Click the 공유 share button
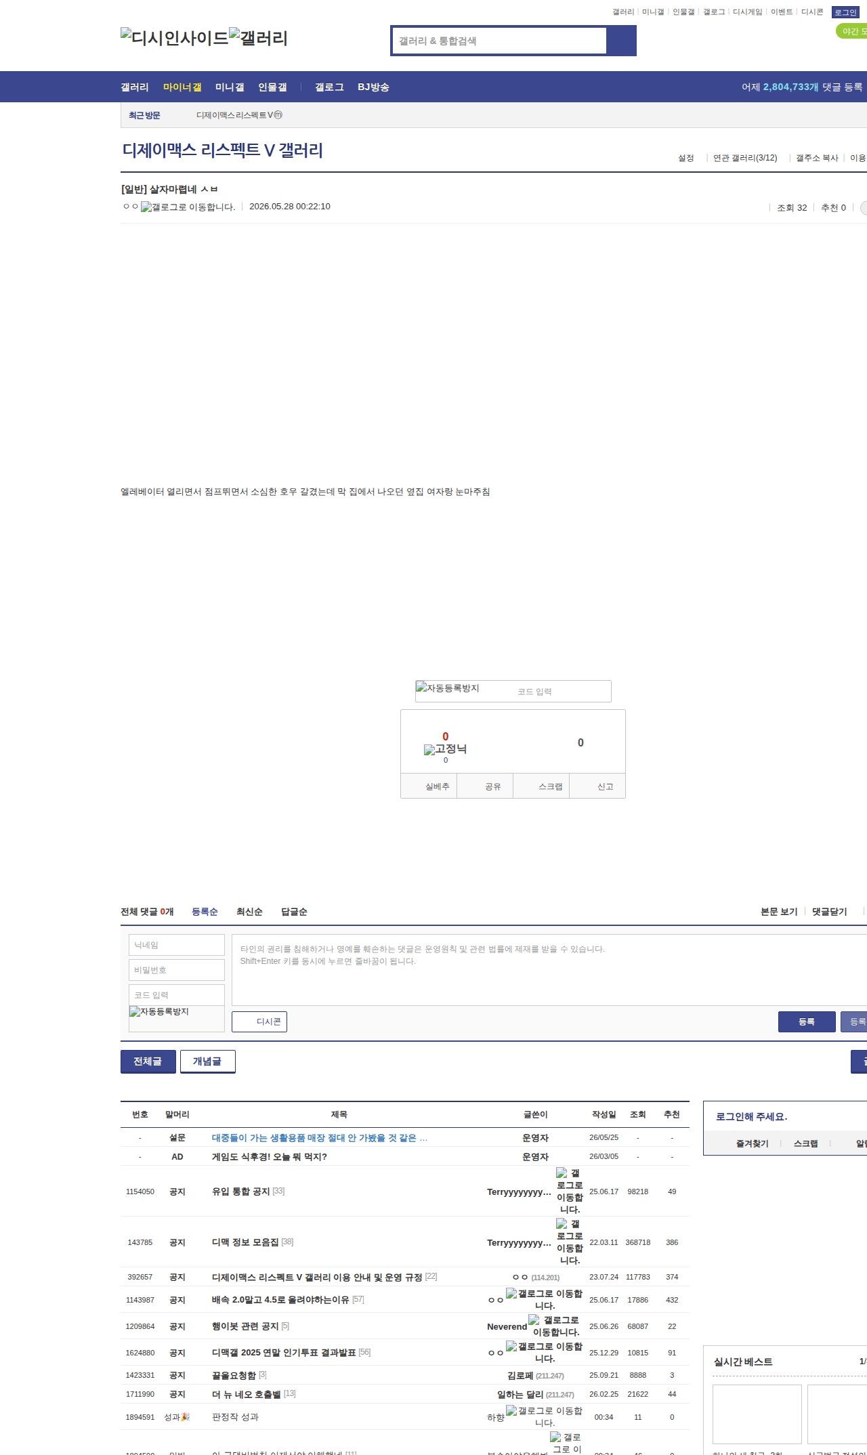 pos(485,786)
